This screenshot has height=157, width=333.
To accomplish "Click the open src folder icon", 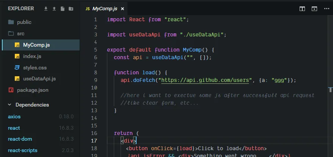I will coord(11,34).
